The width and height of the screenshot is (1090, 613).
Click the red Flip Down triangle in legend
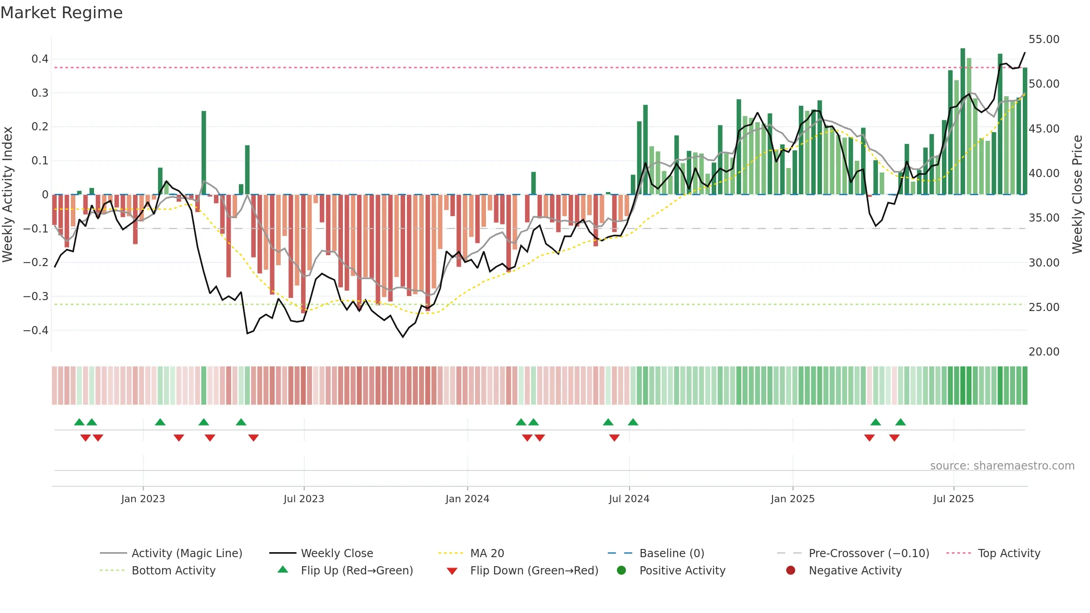[x=452, y=571]
